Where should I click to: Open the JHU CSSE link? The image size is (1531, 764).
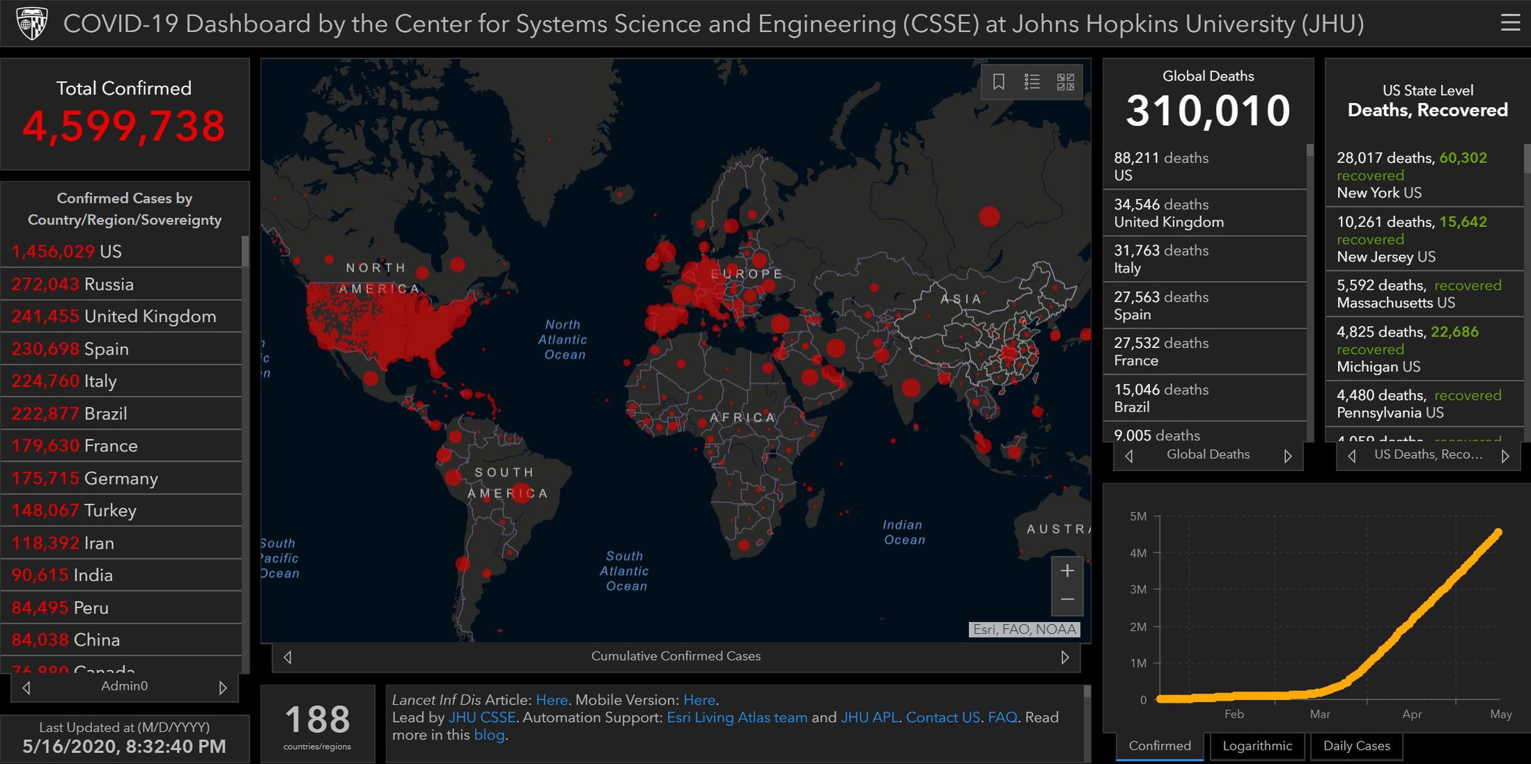coord(481,717)
